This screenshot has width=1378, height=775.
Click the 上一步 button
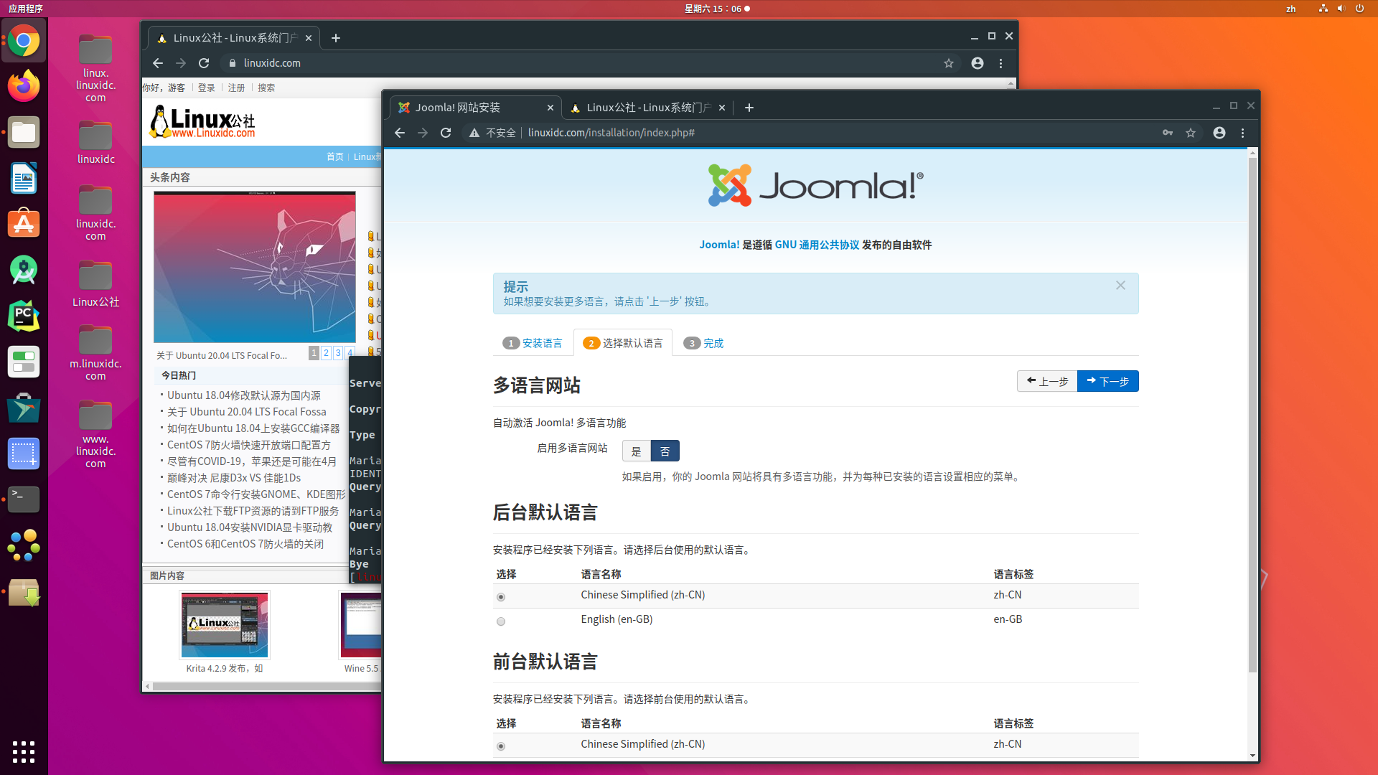(x=1047, y=381)
